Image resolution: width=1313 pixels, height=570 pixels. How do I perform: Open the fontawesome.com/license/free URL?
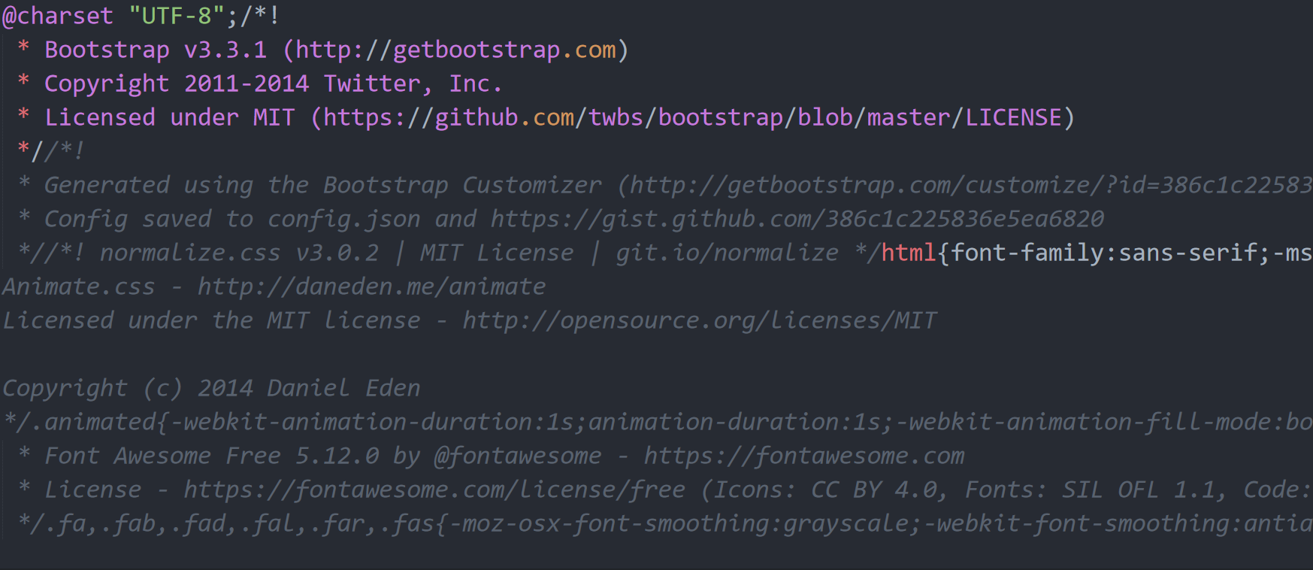[434, 490]
